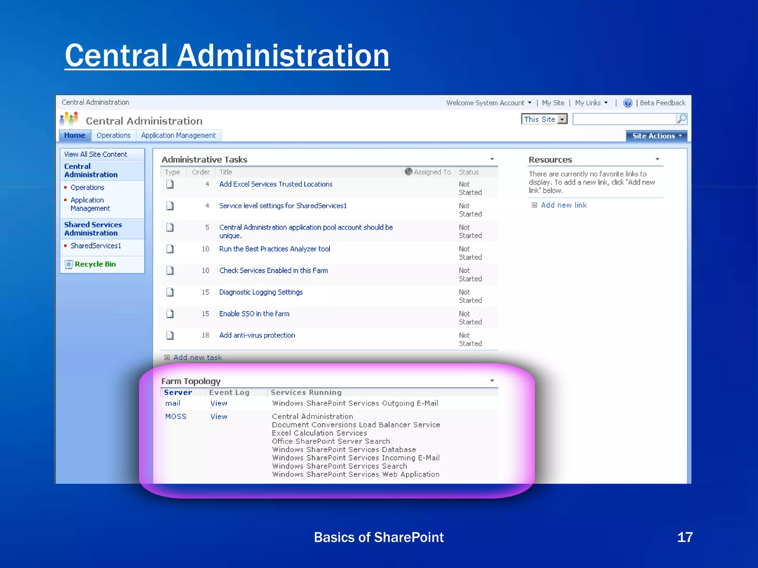Open the Welcome System Account menu

coord(489,103)
